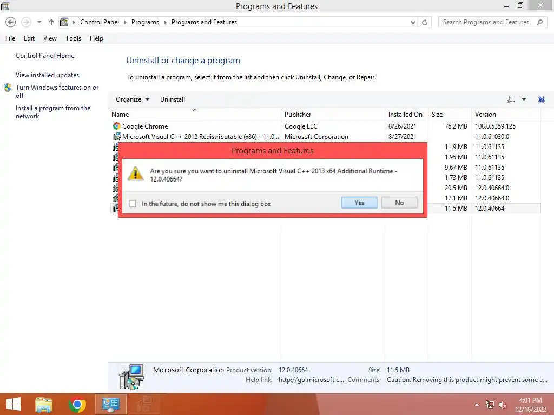Open the address bar history dropdown
The width and height of the screenshot is (554, 415).
pyautogui.click(x=413, y=22)
